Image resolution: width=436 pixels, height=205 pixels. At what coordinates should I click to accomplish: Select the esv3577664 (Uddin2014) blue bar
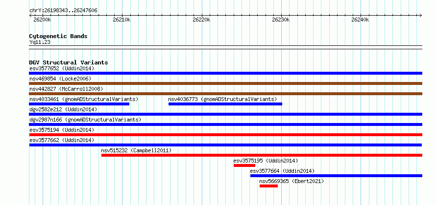(x=336, y=176)
